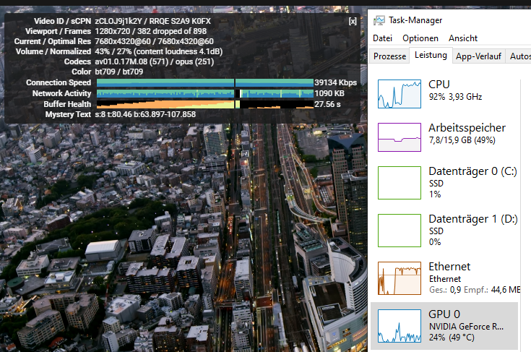Click the '39134 Kbps' connection speed value
This screenshot has height=352, width=531.
pyautogui.click(x=336, y=82)
